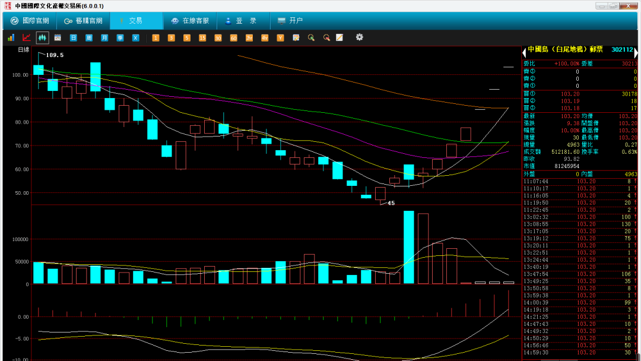Viewport: 641px width, 361px height.
Task: Click the orange Y interval icon
Action: pyautogui.click(x=280, y=37)
